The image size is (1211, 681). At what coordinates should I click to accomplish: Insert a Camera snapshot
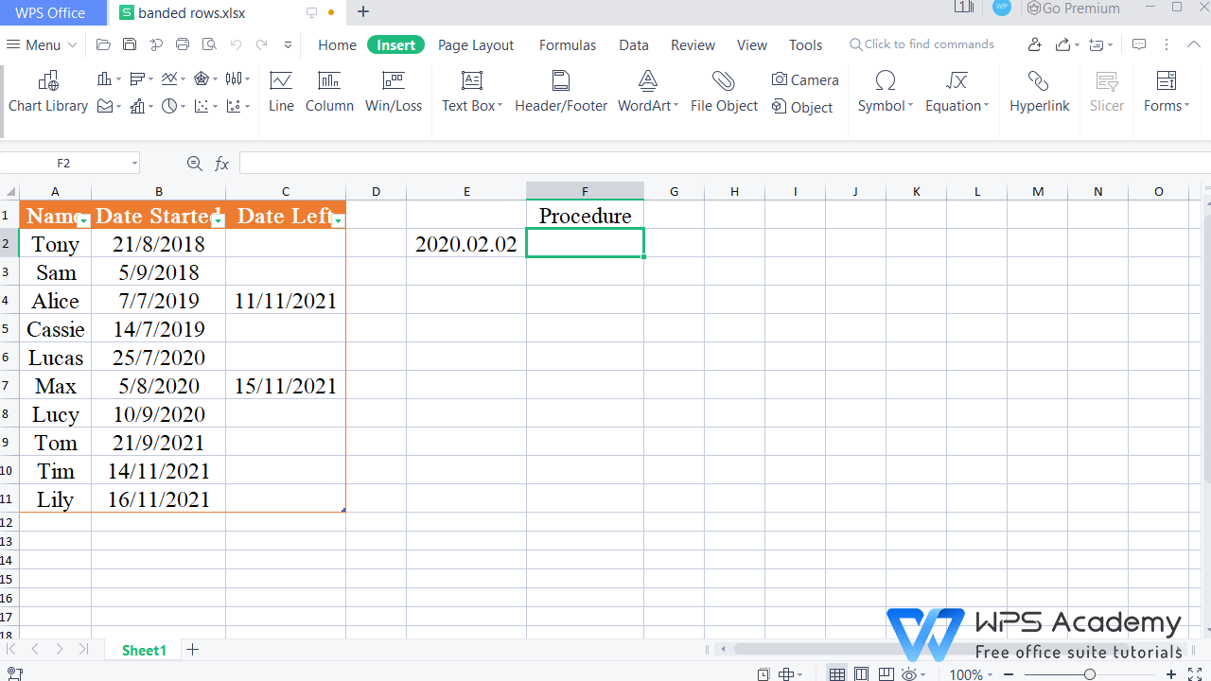tap(805, 79)
